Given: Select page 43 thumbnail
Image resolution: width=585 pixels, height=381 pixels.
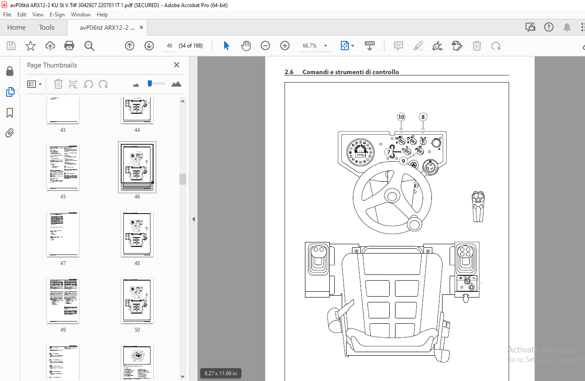Looking at the screenshot, I should [x=63, y=111].
